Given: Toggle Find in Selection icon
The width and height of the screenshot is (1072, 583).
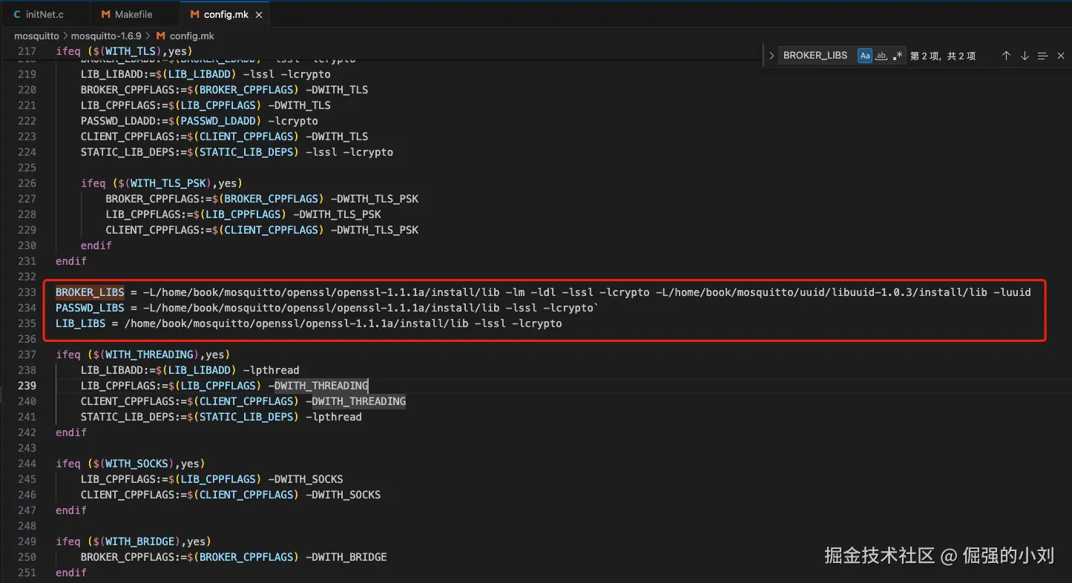Looking at the screenshot, I should coord(1042,56).
